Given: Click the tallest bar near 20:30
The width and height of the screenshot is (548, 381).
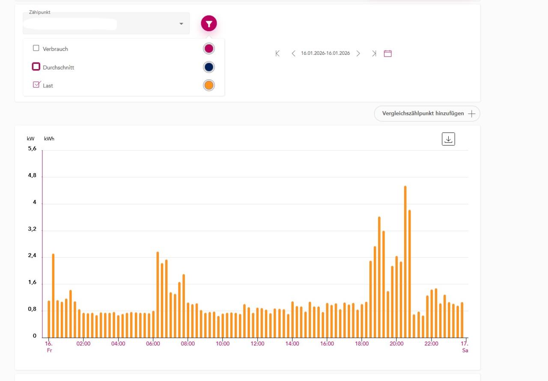Looking at the screenshot, I should point(405,261).
